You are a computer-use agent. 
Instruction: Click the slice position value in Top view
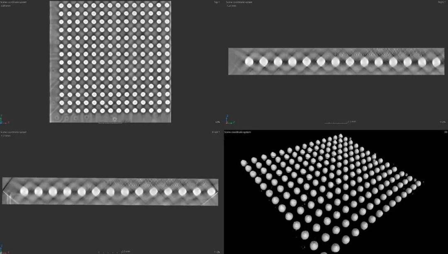coord(6,6)
